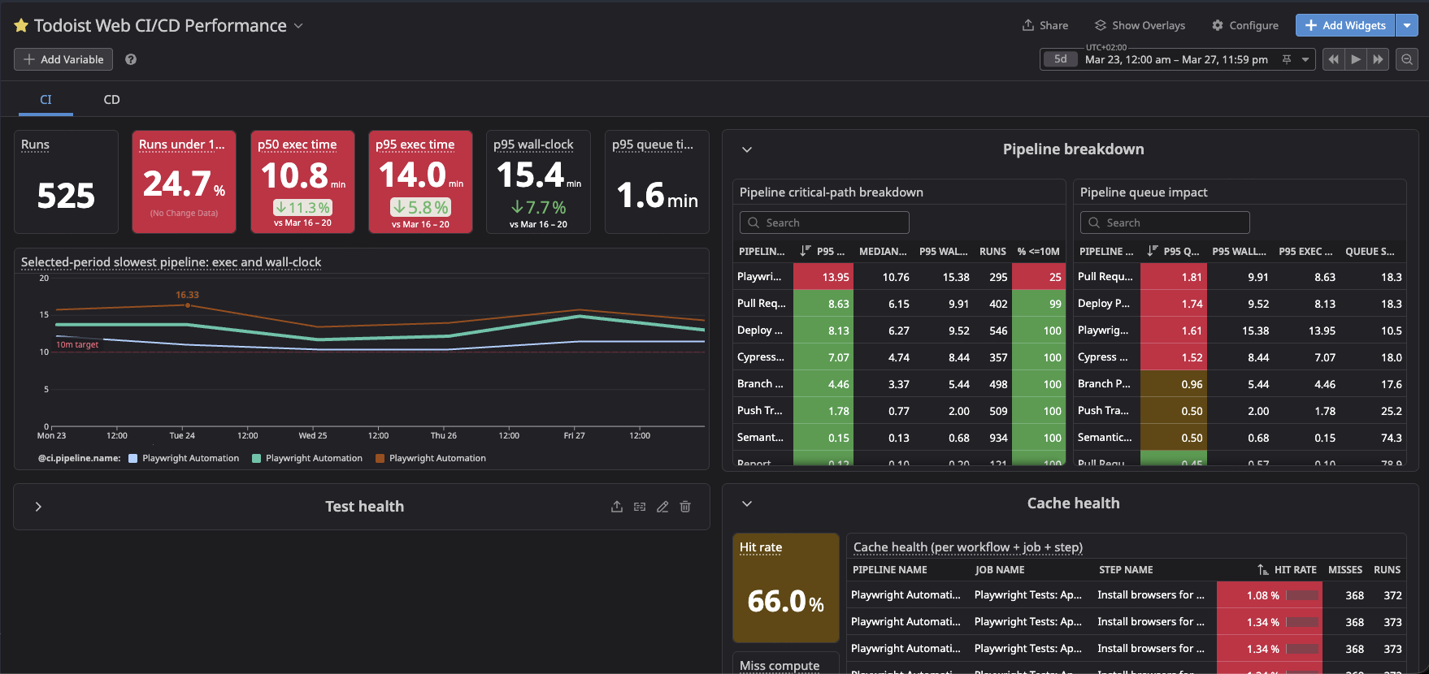Click the zoom out magnifier icon
1429x674 pixels.
point(1407,59)
